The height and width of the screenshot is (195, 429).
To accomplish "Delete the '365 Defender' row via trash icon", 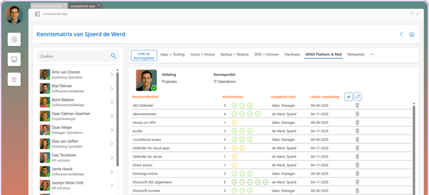I will pyautogui.click(x=357, y=105).
